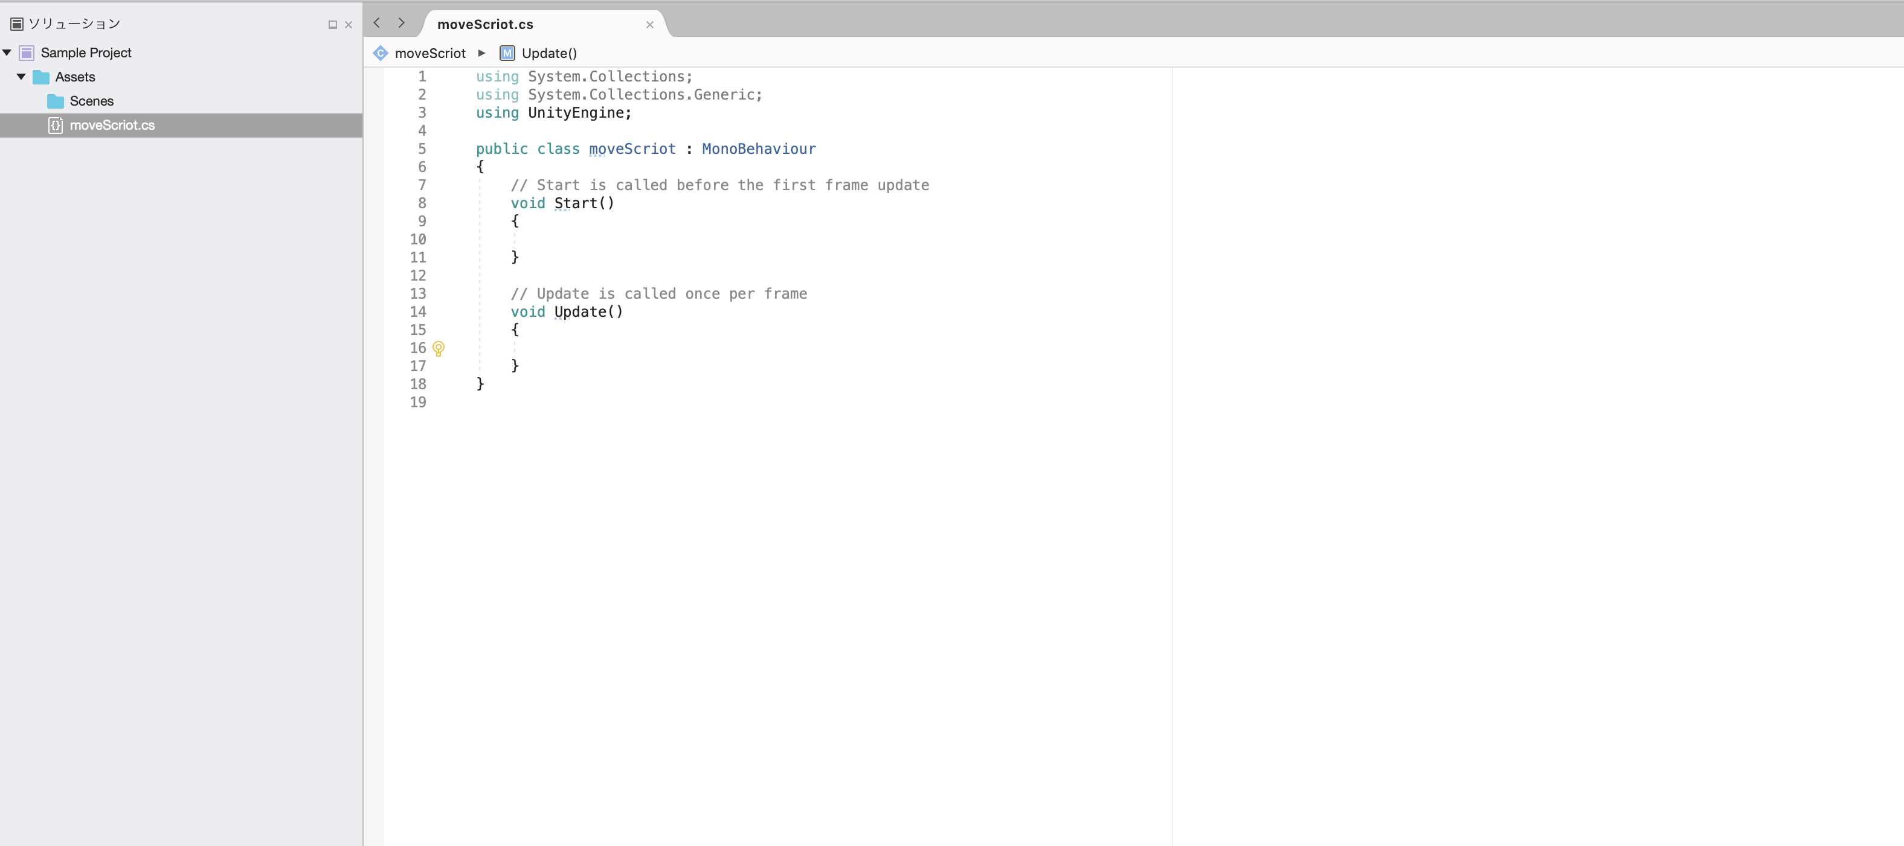
Task: Click 'Update()' method name on line 14
Action: pyautogui.click(x=589, y=312)
